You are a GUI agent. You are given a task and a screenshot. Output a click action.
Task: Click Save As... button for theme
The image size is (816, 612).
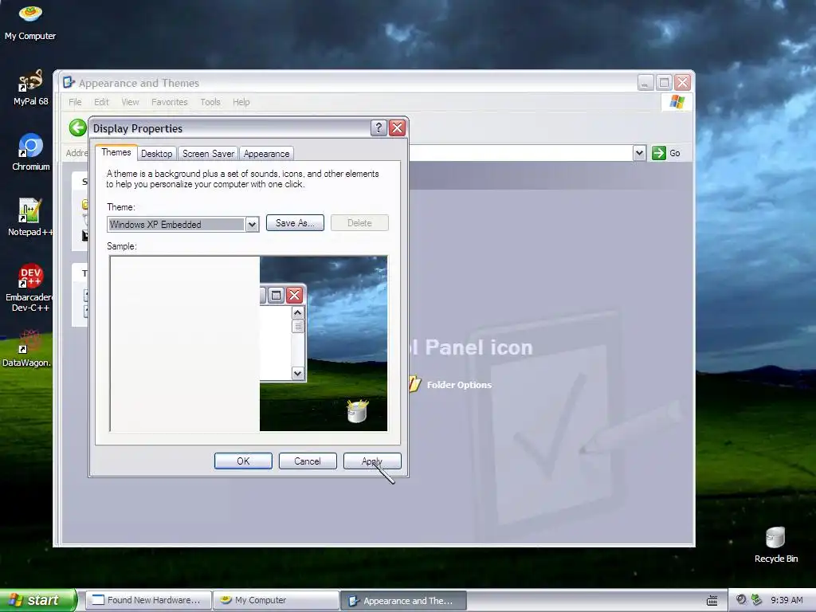tap(295, 223)
